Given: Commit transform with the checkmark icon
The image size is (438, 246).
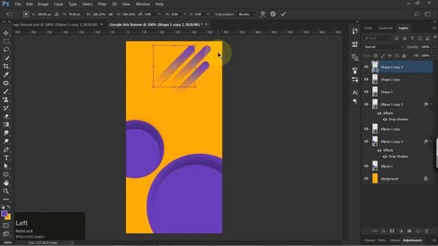Looking at the screenshot, I should (283, 14).
